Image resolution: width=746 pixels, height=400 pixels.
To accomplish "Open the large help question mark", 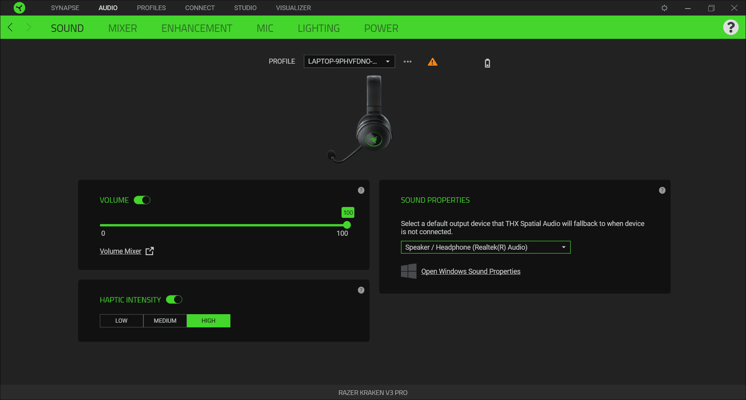I will coord(730,28).
